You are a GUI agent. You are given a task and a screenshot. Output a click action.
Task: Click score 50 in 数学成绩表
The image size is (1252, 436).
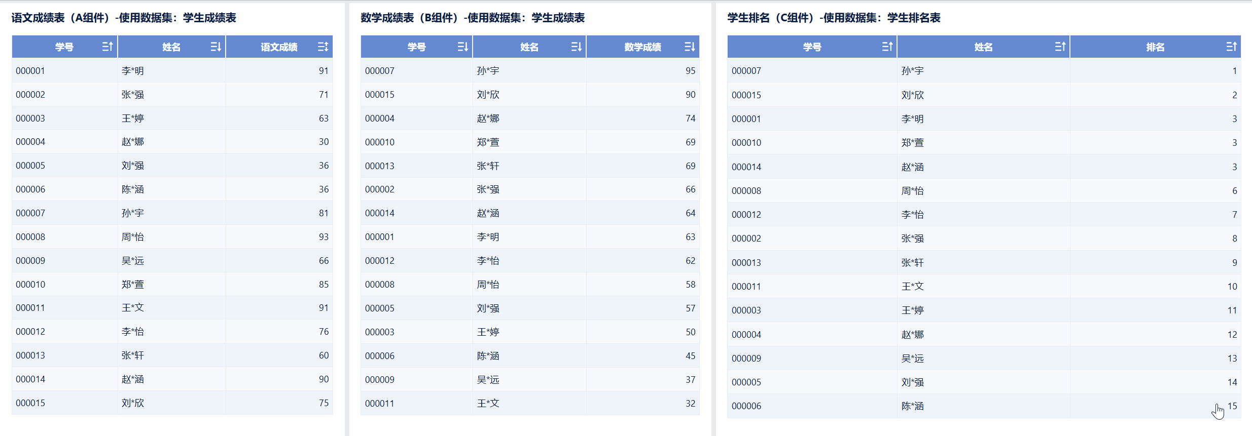click(690, 332)
